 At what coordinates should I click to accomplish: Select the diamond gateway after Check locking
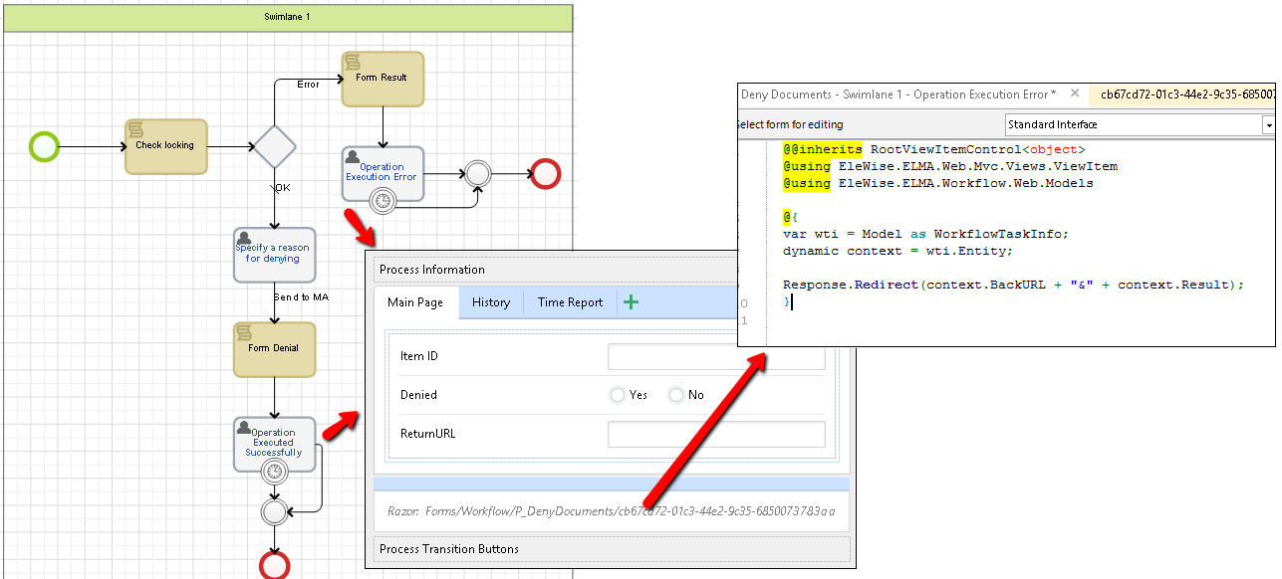coord(274,147)
